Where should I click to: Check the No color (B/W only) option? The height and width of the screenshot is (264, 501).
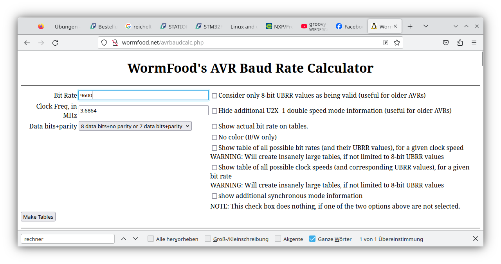pyautogui.click(x=214, y=137)
